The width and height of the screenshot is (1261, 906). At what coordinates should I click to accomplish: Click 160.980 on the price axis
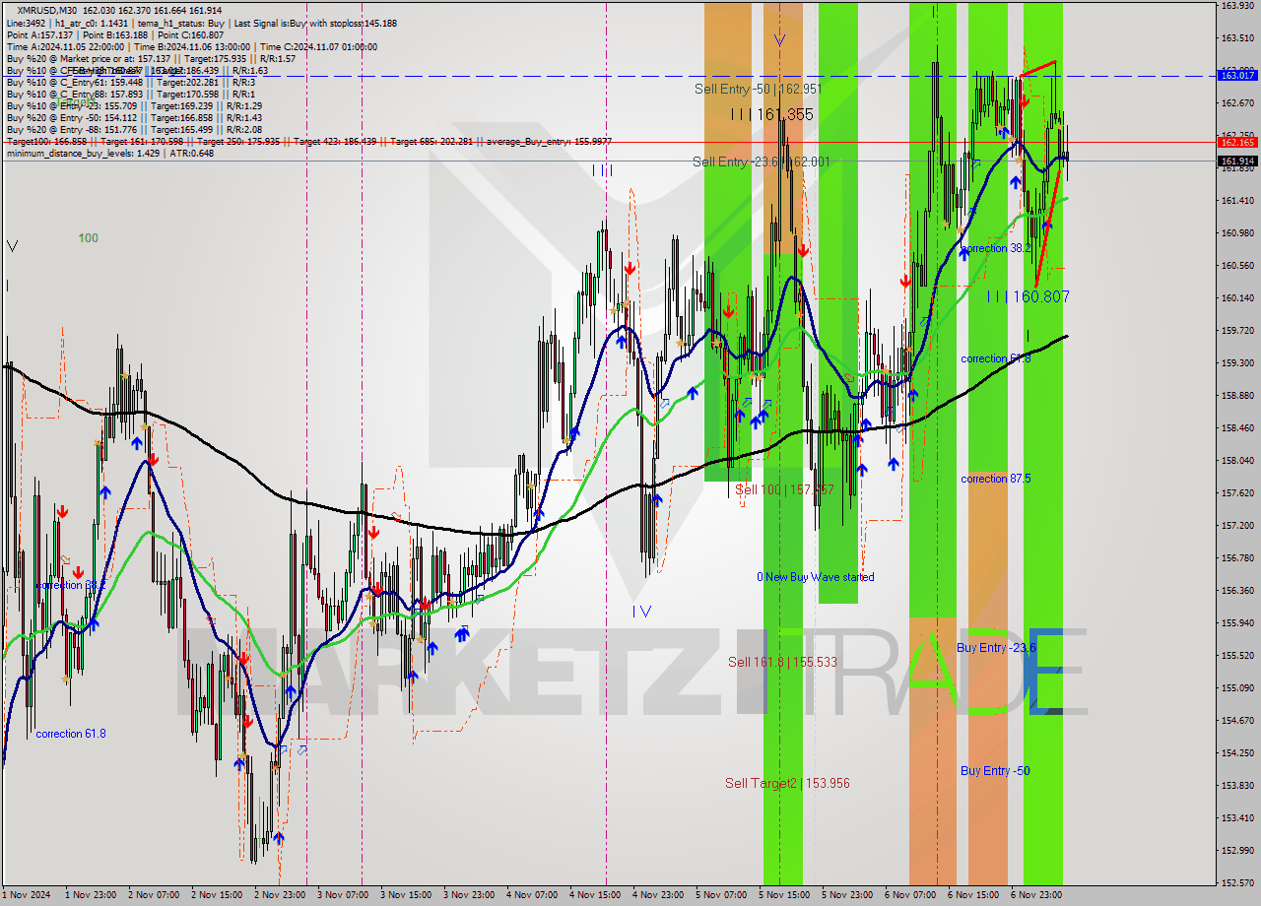(x=1237, y=233)
